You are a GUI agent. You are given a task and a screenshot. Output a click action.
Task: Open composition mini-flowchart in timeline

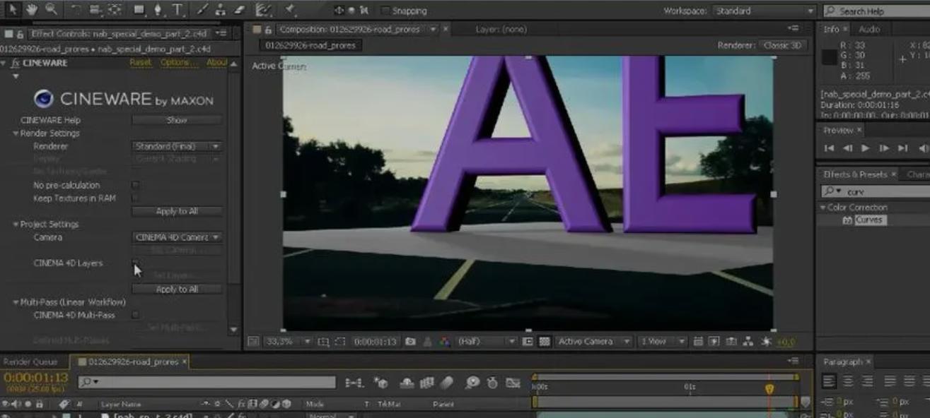tap(354, 383)
